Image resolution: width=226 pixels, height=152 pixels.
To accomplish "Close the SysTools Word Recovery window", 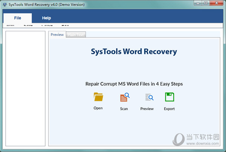I will (216, 3).
